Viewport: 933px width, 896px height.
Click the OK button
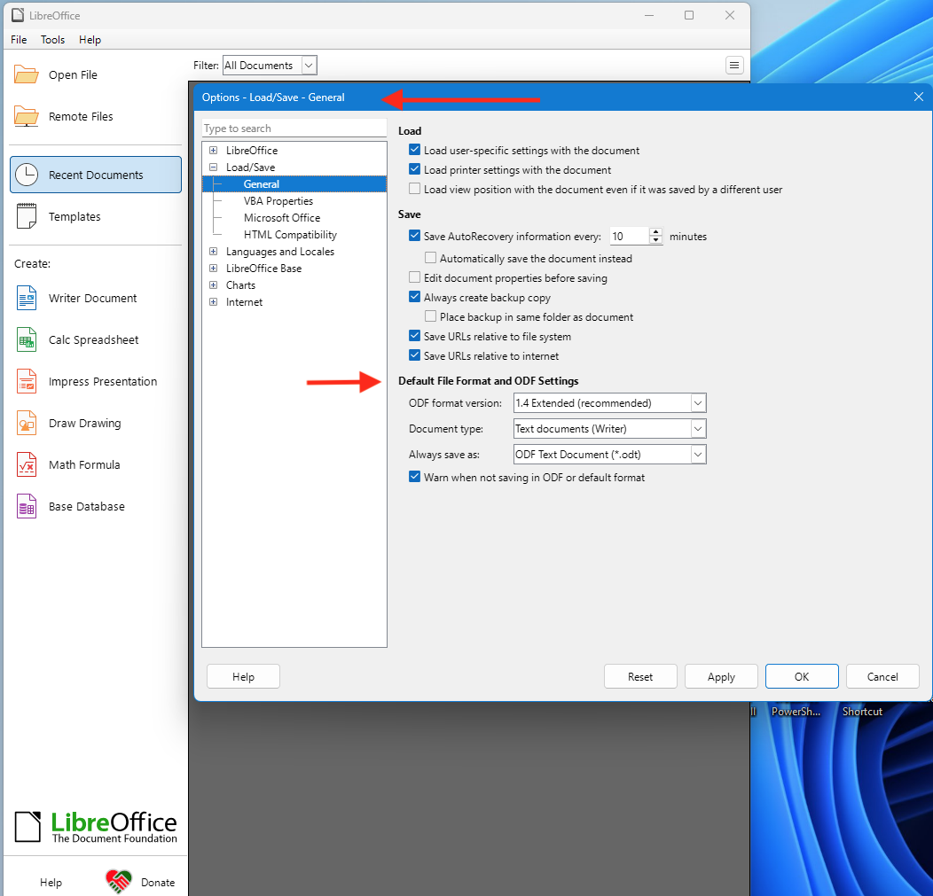[802, 676]
